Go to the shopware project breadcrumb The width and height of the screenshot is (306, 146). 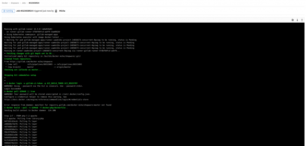point(14,3)
